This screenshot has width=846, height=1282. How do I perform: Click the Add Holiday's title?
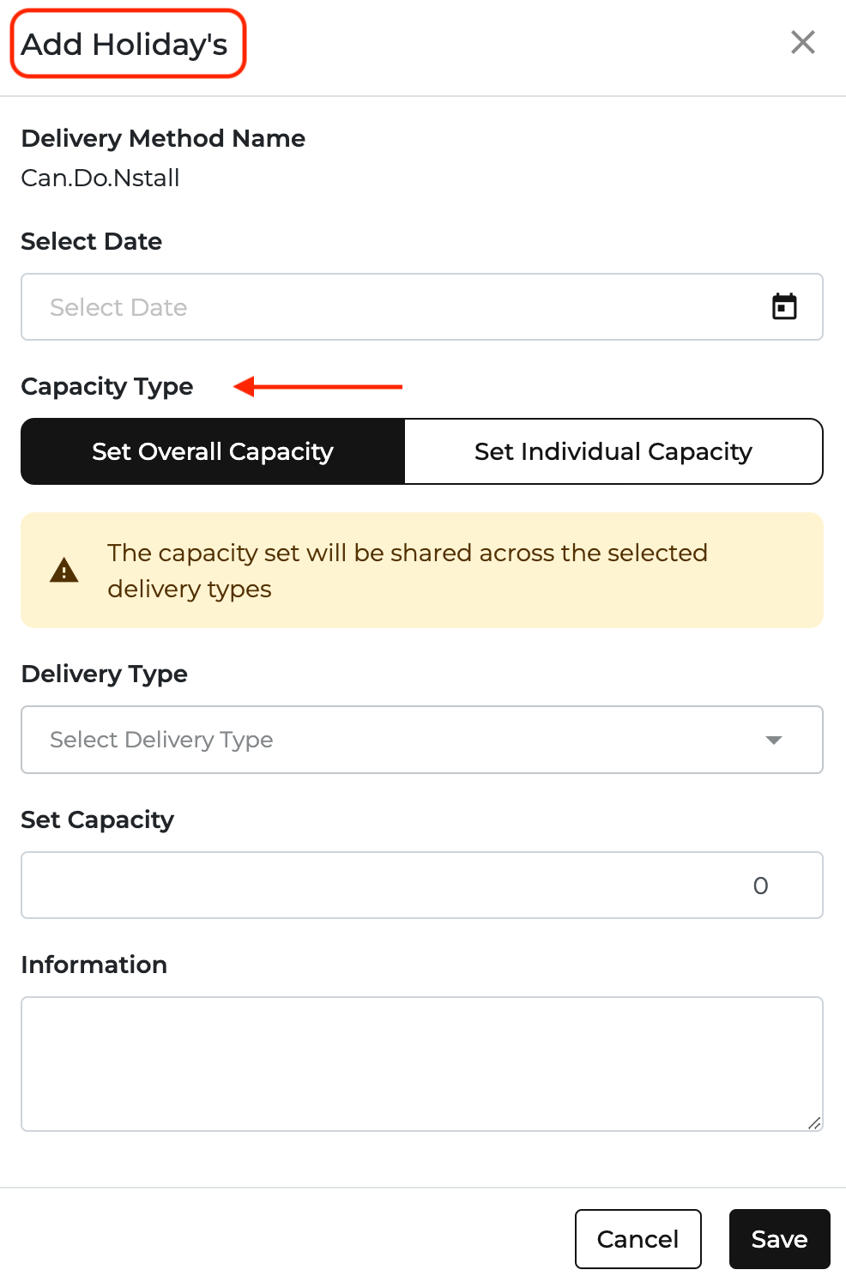(x=124, y=44)
